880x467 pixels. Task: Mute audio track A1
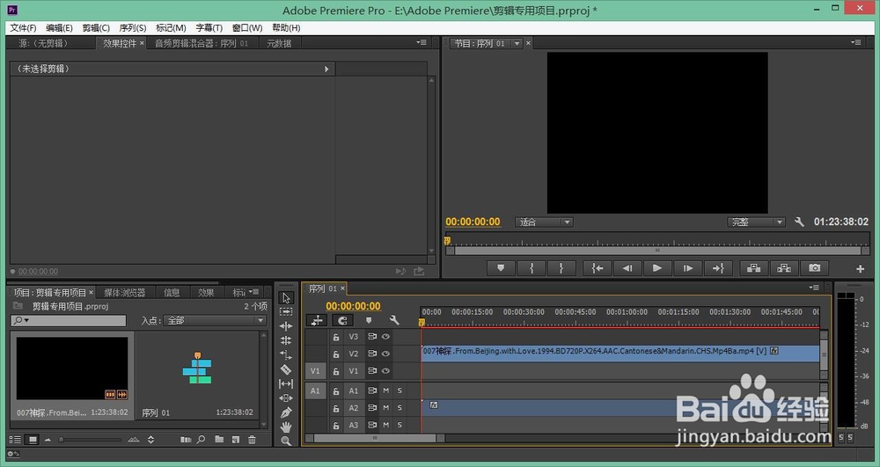tap(386, 390)
